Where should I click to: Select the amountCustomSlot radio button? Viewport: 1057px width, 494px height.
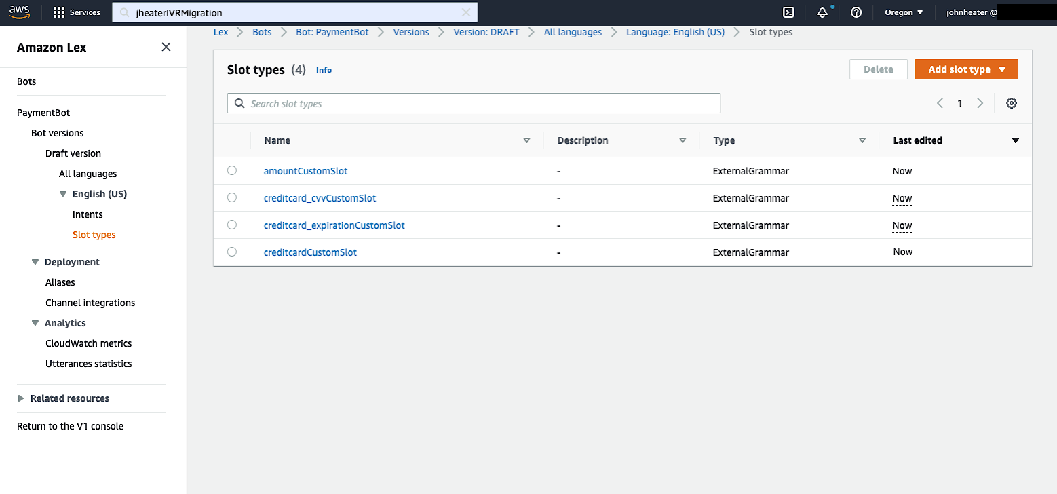tap(232, 170)
